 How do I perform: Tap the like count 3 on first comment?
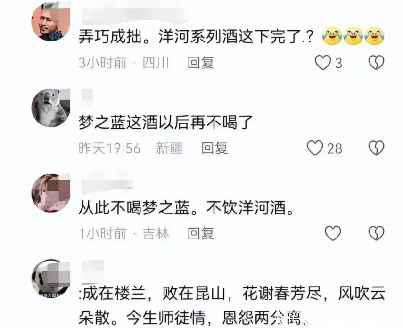[339, 63]
